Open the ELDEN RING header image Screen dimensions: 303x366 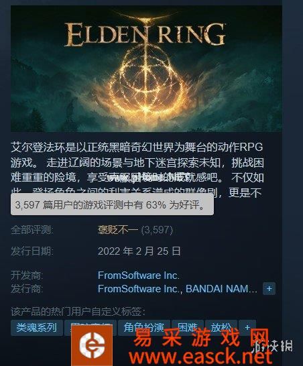(x=146, y=68)
